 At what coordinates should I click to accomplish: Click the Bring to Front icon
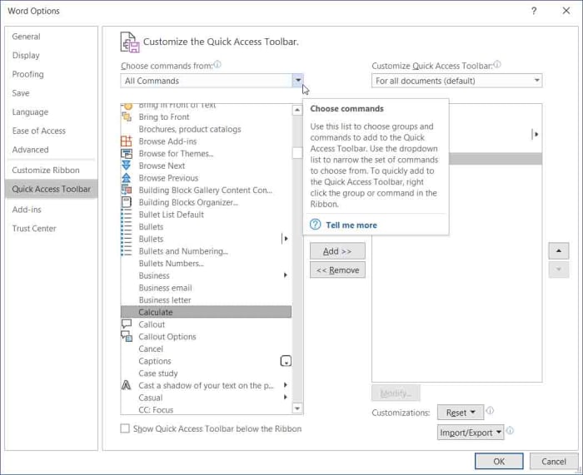(127, 117)
